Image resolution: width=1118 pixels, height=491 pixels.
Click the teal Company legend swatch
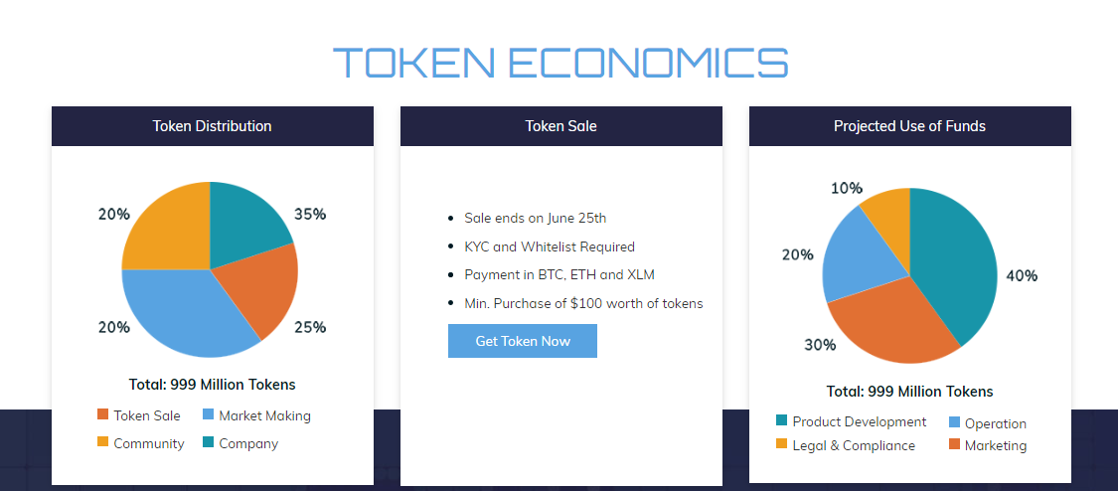click(x=209, y=442)
